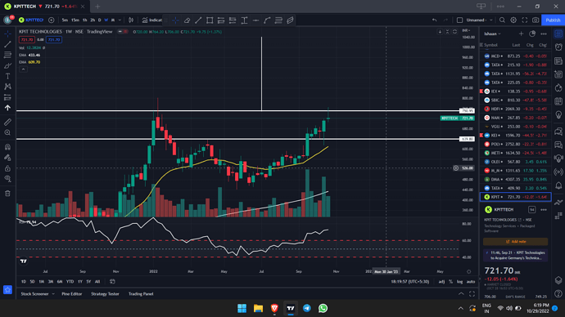The image size is (565, 317).
Task: Open the candlestick chart style selector
Action: coord(131,20)
